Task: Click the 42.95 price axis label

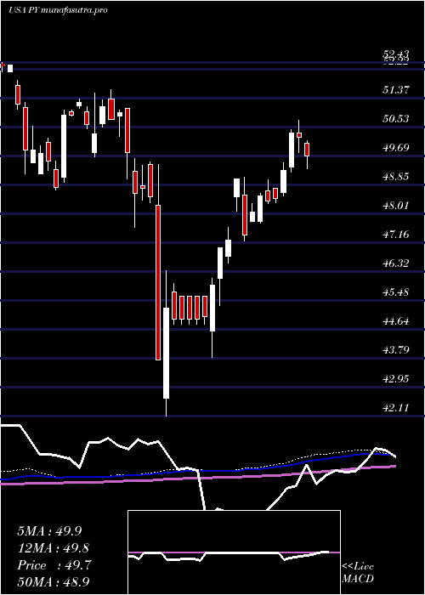Action: point(396,379)
